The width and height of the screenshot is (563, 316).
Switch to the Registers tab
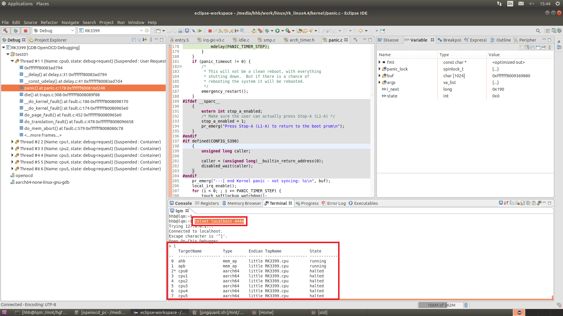[x=207, y=203]
